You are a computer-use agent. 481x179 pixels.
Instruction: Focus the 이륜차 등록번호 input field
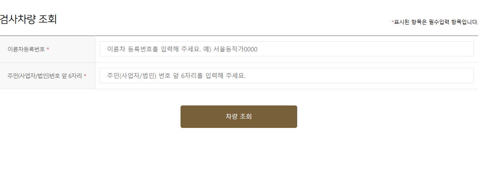click(x=287, y=49)
